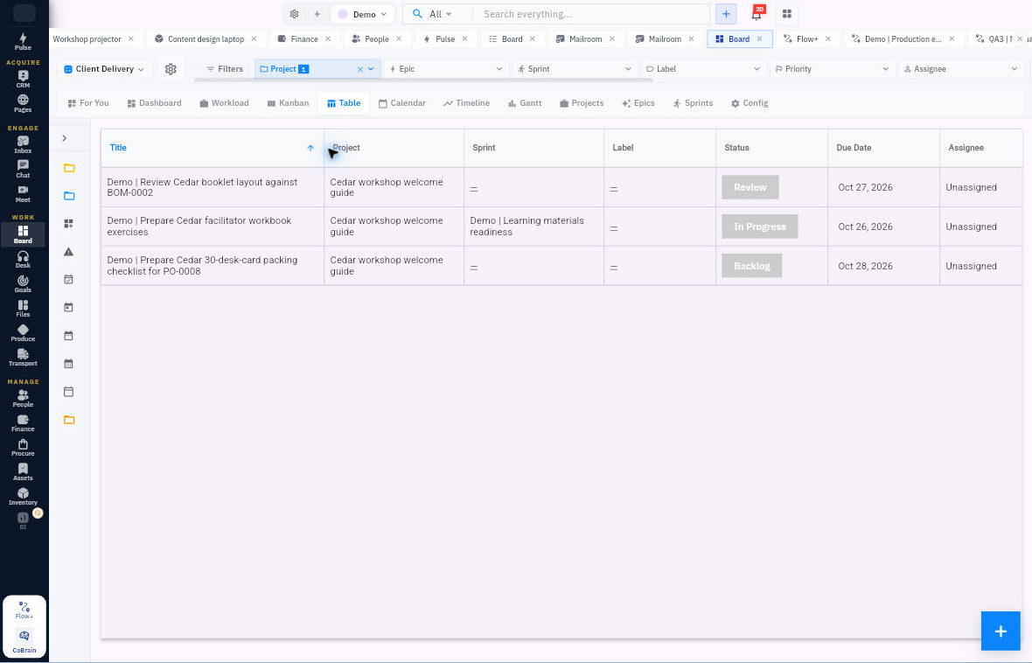1032x663 pixels.
Task: Click the blue plus button beside search
Action: pos(726,14)
